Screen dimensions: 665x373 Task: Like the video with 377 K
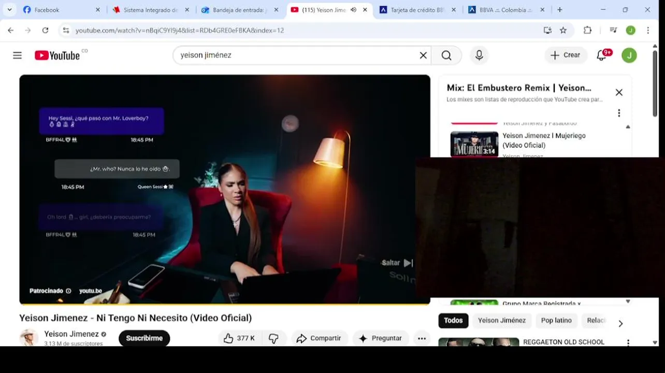[x=239, y=338]
